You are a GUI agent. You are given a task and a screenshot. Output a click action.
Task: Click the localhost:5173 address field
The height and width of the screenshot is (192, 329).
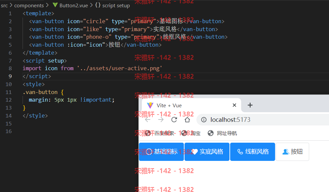point(263,120)
